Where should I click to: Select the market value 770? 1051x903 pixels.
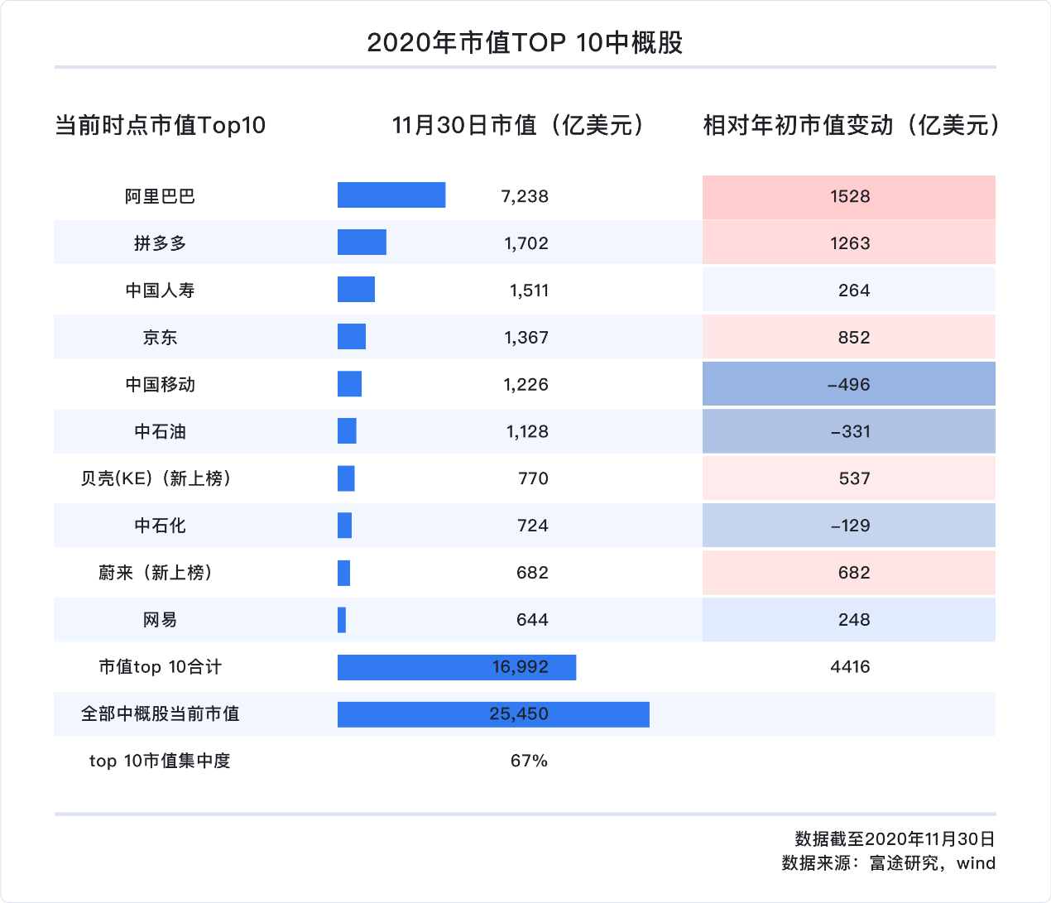click(x=533, y=478)
